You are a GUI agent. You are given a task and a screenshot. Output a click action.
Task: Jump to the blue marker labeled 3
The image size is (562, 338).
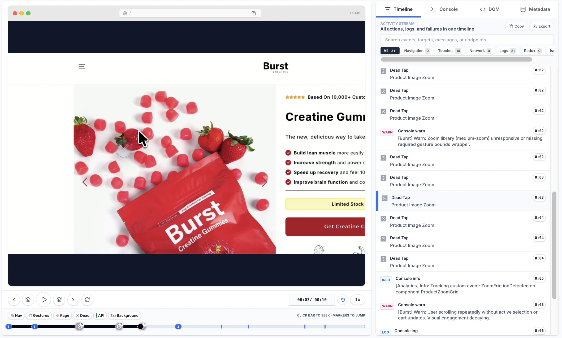pyautogui.click(x=34, y=327)
